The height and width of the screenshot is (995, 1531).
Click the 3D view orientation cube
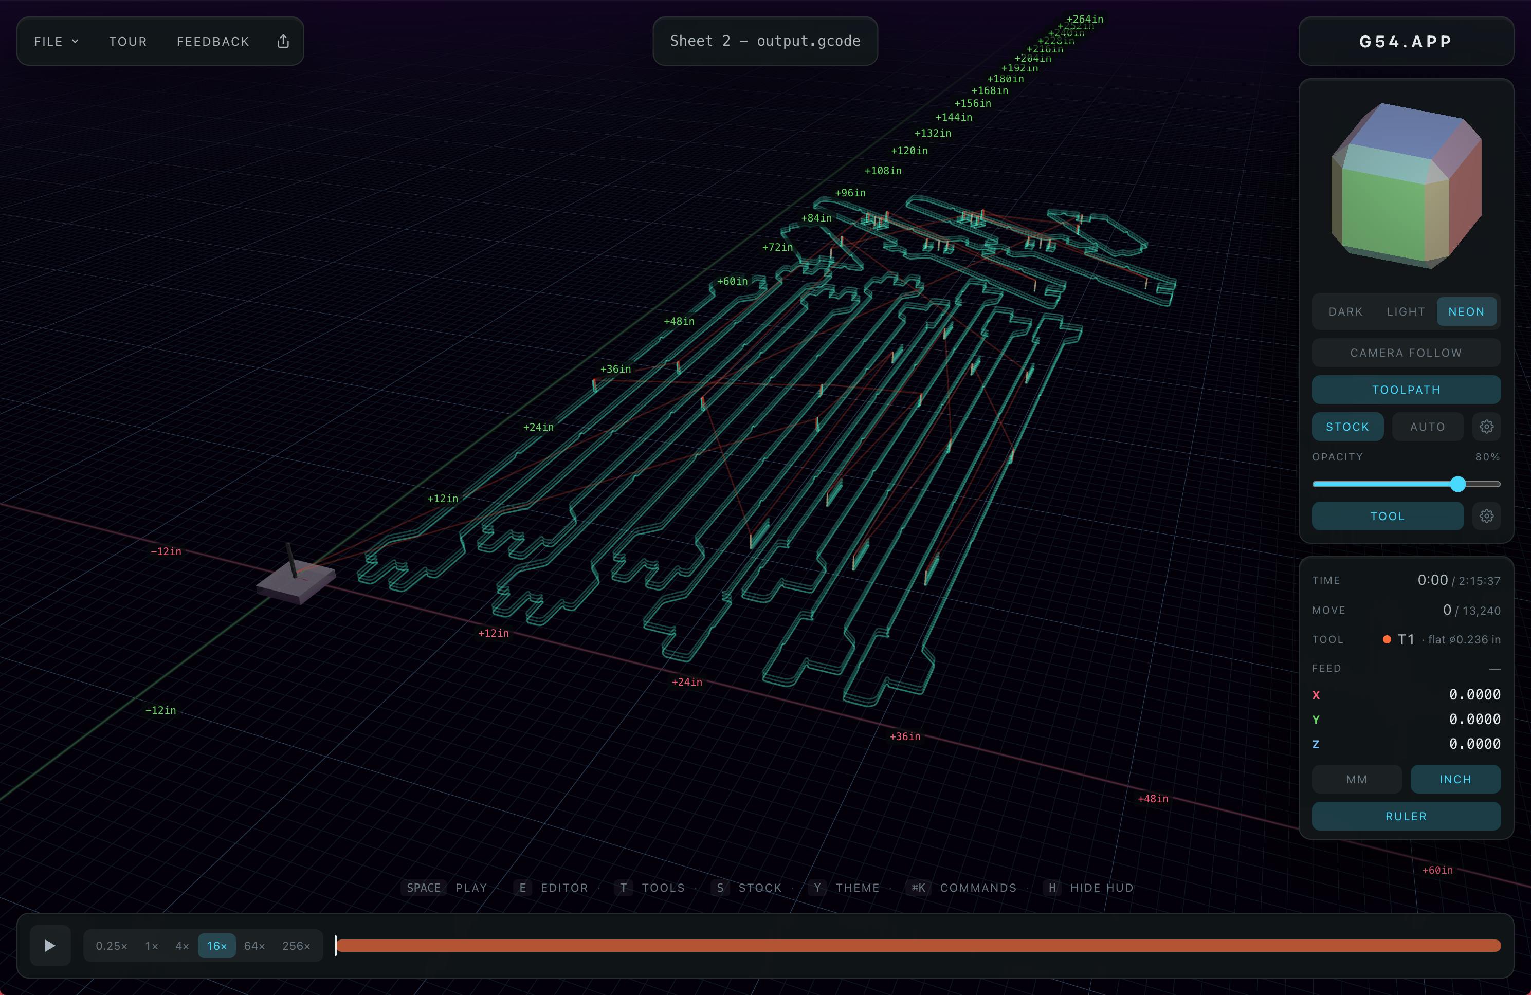[x=1406, y=185]
